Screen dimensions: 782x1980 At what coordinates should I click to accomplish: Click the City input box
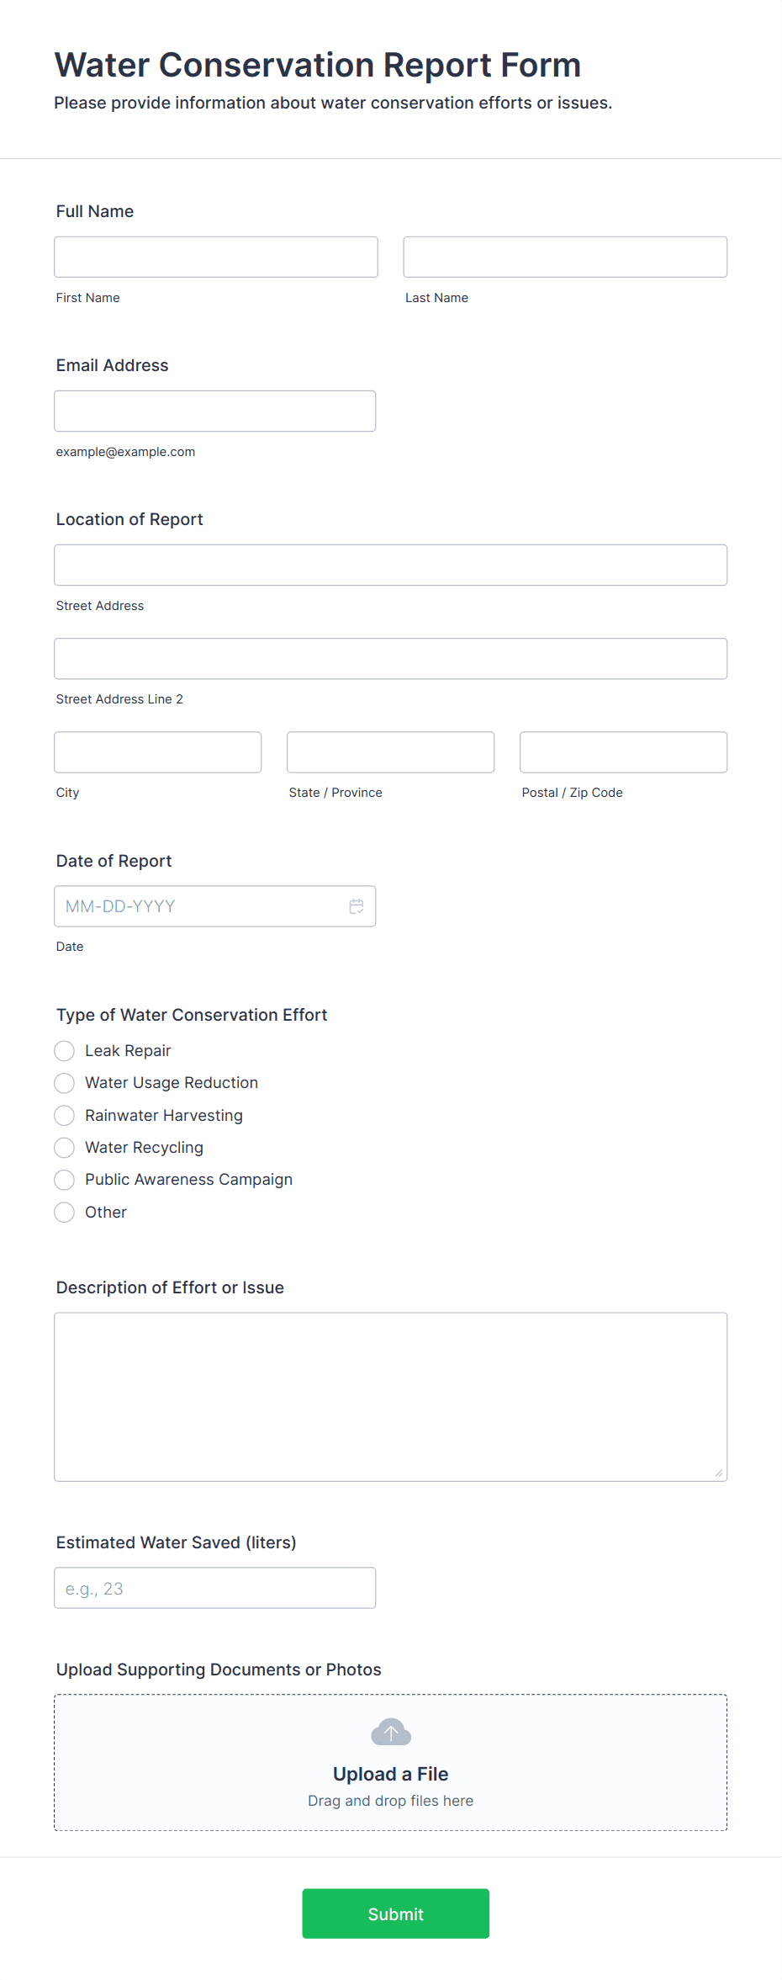[158, 751]
